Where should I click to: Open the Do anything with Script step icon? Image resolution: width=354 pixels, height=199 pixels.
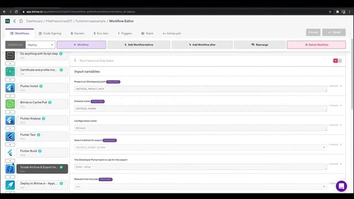tap(10, 55)
